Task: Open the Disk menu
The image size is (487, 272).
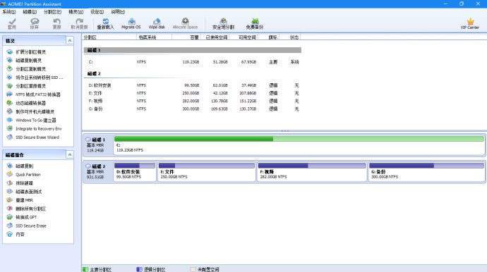Action: pos(30,12)
